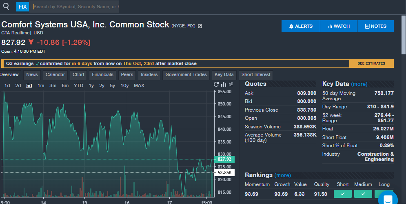406x204 pixels.
Task: Open the chat support widget
Action: click(387, 199)
